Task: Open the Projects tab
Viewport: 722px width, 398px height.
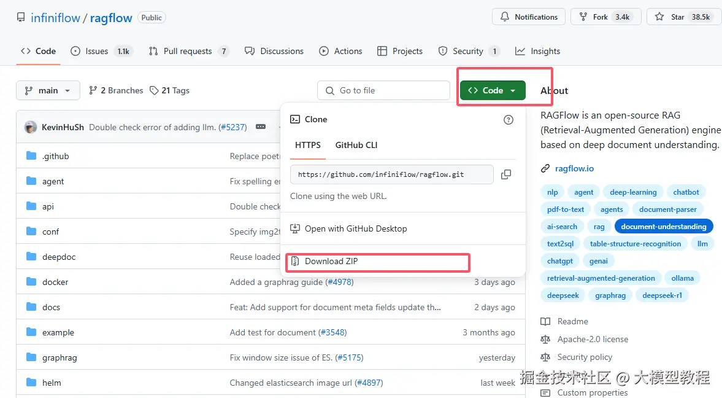Action: point(400,51)
